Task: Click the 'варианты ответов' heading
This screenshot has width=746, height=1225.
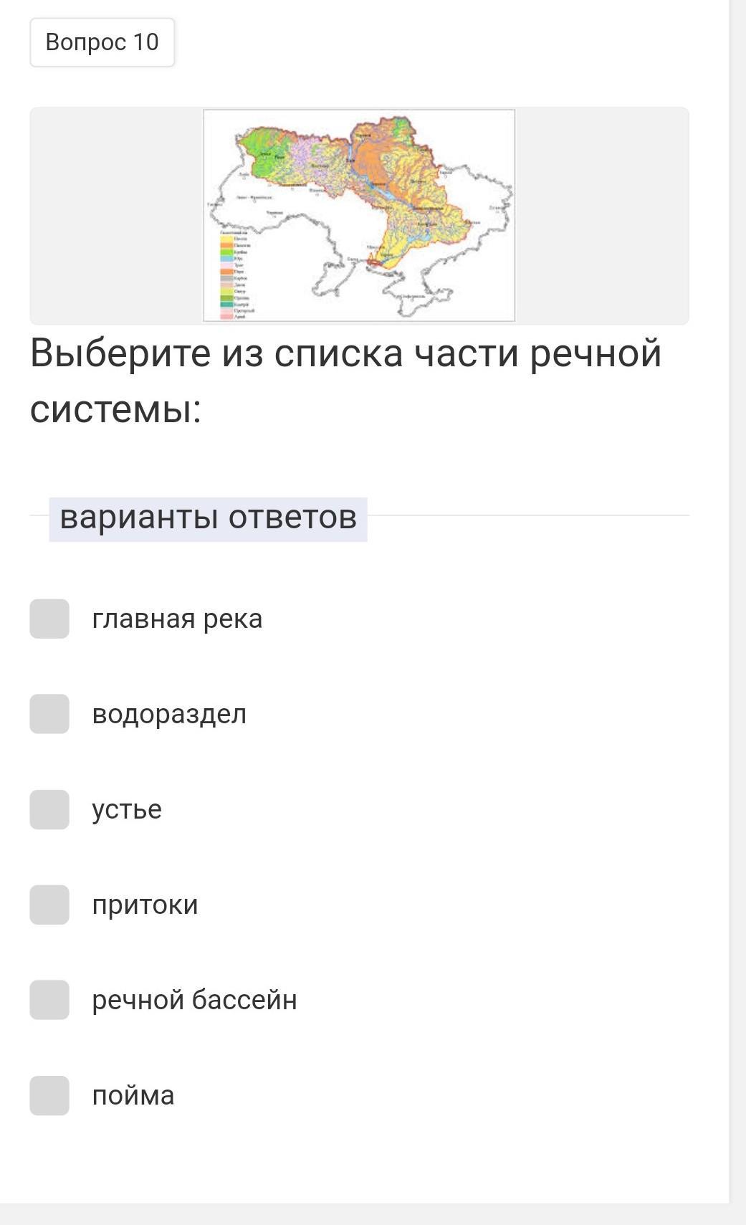Action: pyautogui.click(x=208, y=518)
